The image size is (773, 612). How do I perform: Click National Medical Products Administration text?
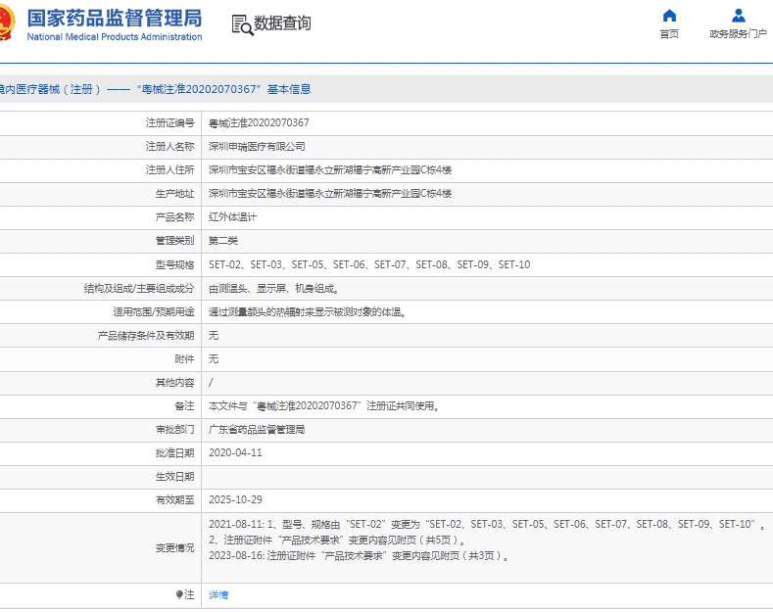pyautogui.click(x=115, y=37)
